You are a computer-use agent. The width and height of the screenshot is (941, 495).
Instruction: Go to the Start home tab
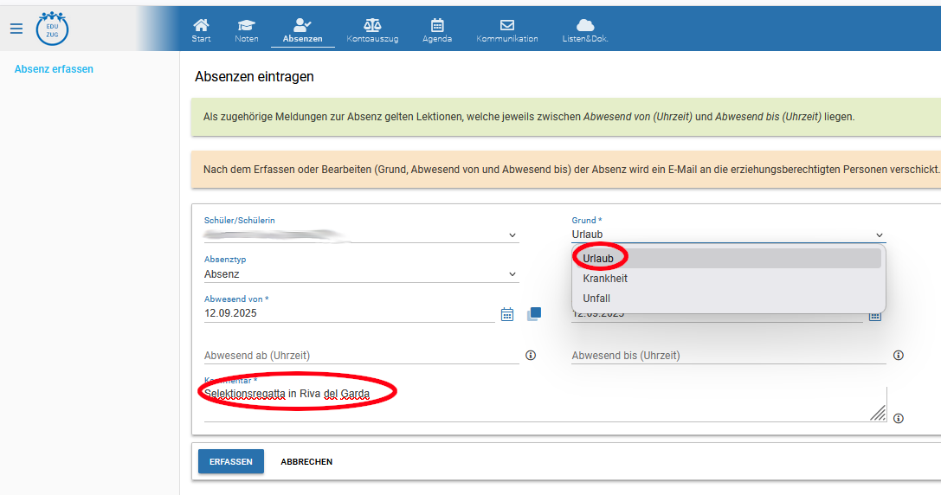click(201, 30)
